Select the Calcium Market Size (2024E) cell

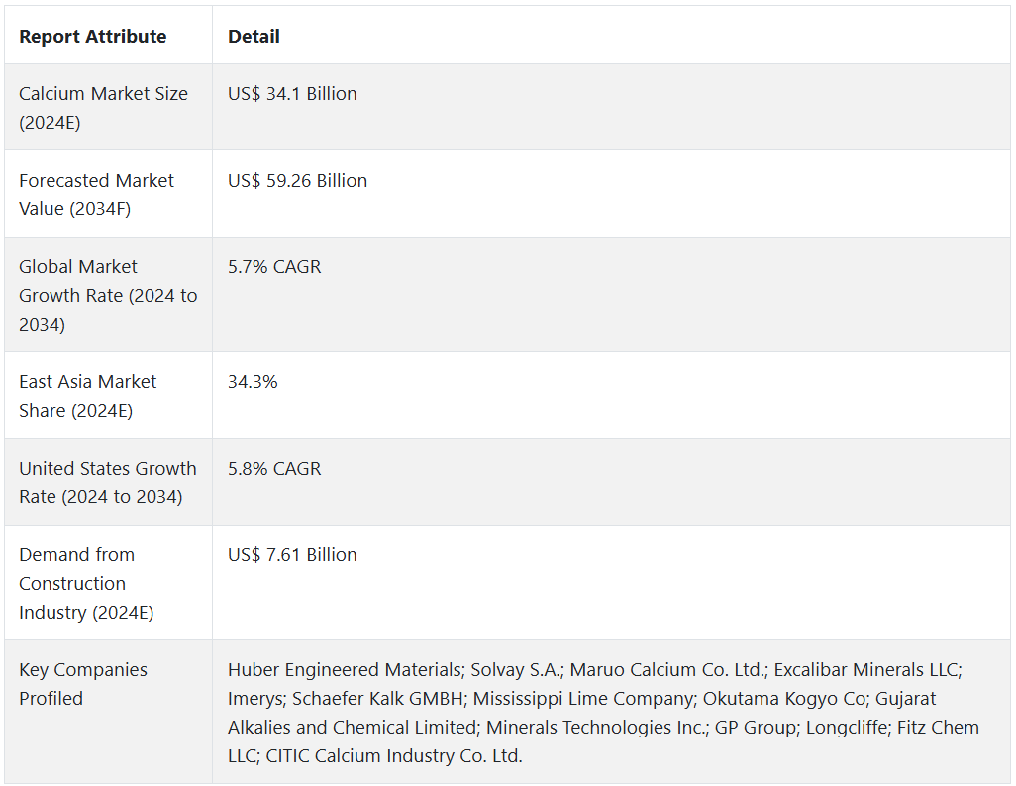tap(103, 108)
